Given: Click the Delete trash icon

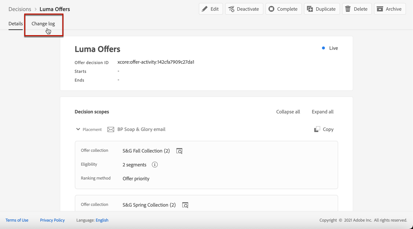Looking at the screenshot, I should coord(348,9).
